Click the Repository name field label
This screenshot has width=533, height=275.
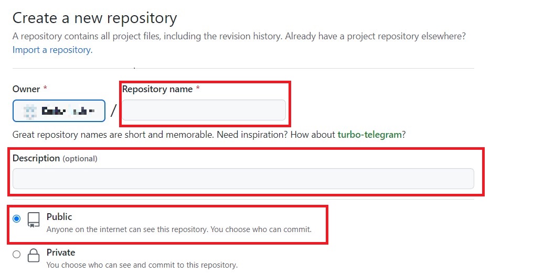(x=157, y=89)
